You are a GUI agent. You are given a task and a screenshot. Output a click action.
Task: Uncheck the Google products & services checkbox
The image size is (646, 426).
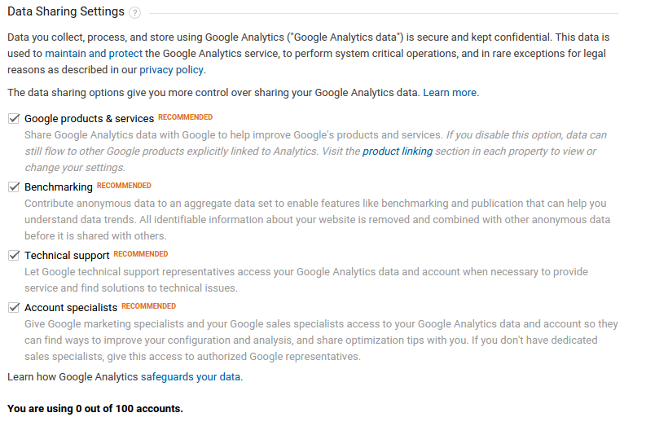(x=14, y=119)
